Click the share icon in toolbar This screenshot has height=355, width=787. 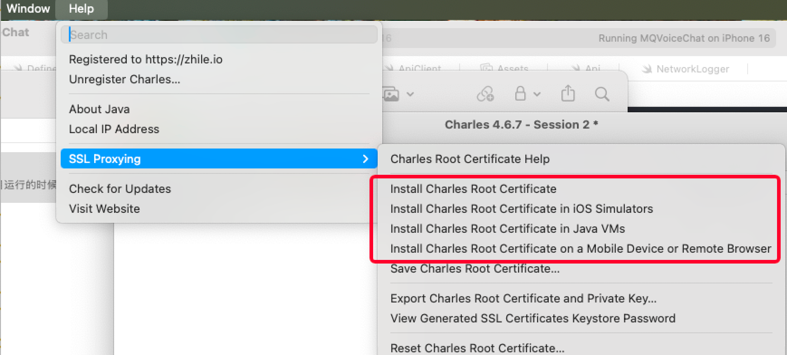tap(568, 94)
